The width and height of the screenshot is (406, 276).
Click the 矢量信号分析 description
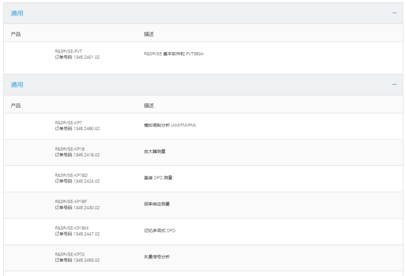(157, 256)
